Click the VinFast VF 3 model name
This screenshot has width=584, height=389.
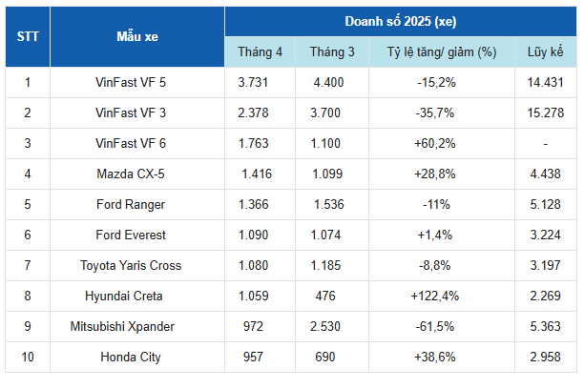137,113
